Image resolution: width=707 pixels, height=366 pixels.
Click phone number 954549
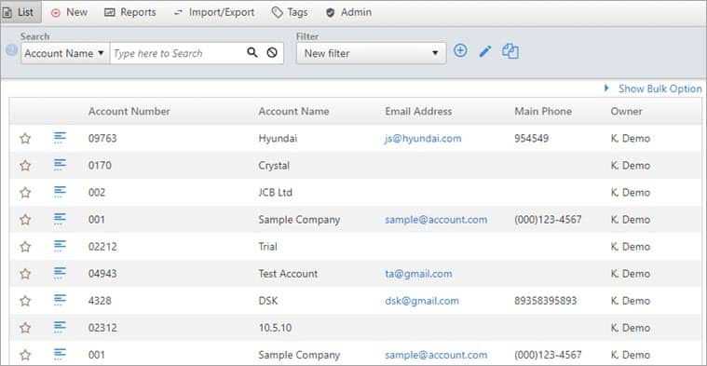pos(531,139)
